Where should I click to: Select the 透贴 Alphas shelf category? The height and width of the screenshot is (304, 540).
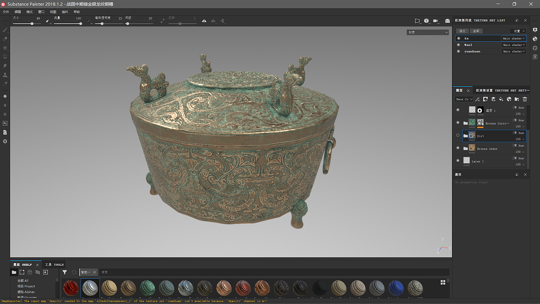coord(26,292)
